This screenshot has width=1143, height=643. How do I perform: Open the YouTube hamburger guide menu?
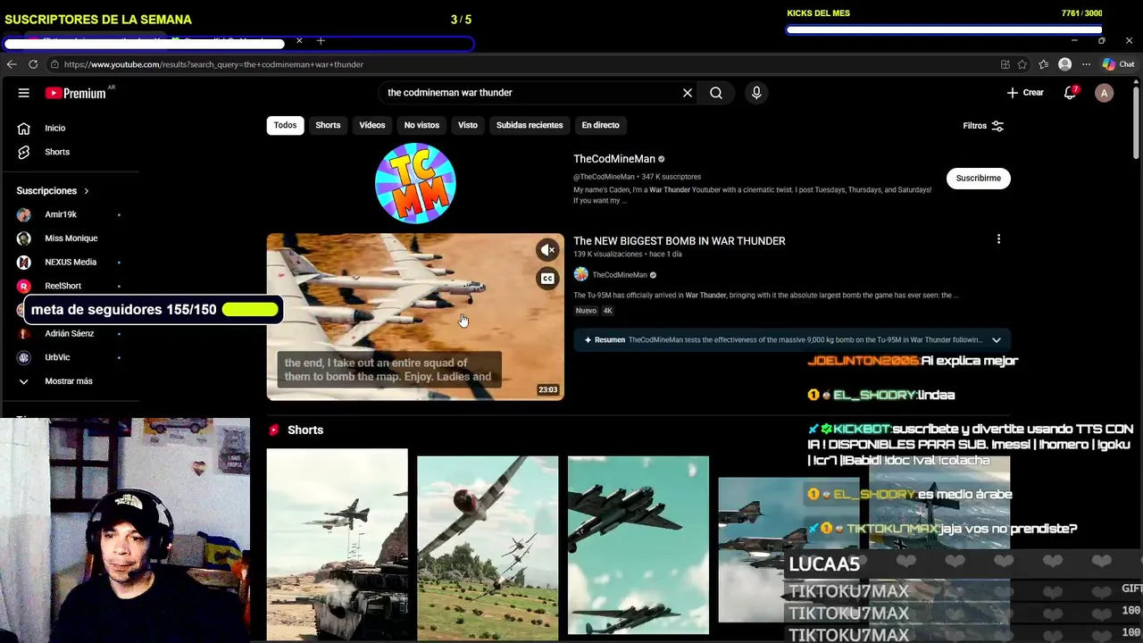coord(24,93)
